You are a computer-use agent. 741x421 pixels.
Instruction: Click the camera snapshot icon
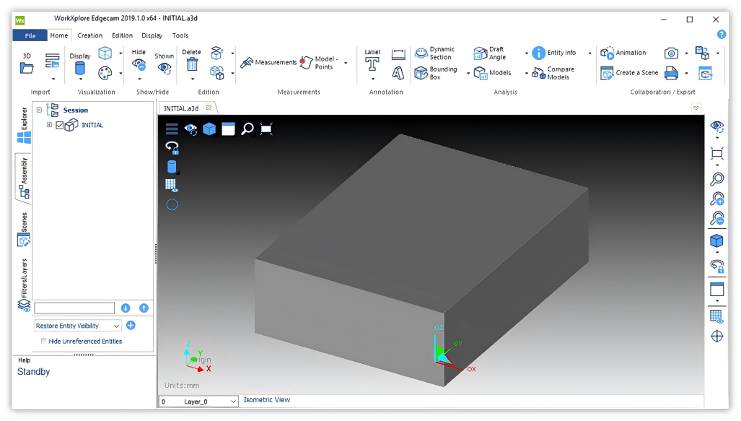(x=671, y=53)
